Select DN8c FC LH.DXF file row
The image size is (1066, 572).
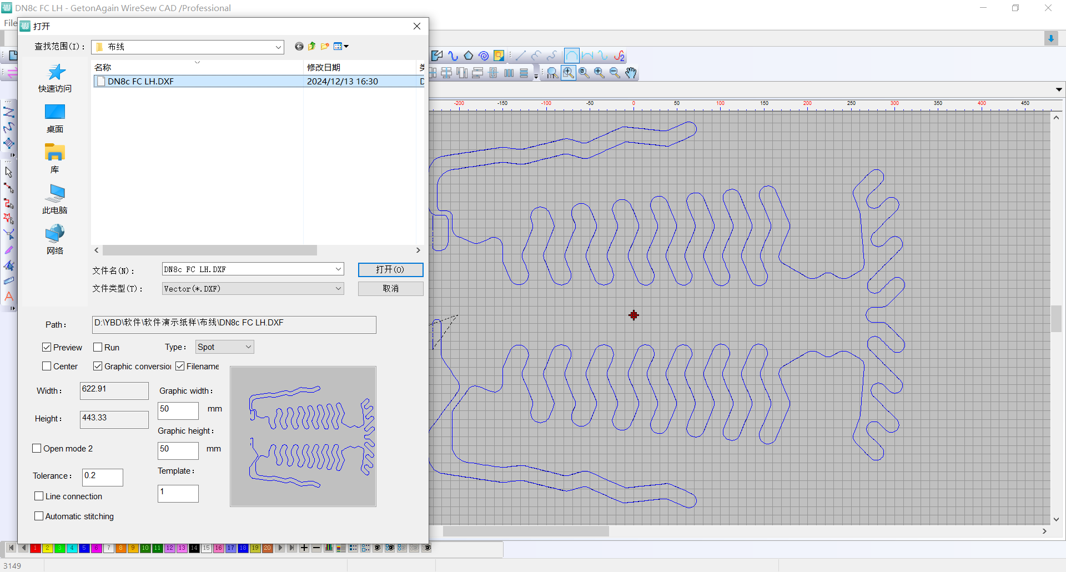click(258, 82)
